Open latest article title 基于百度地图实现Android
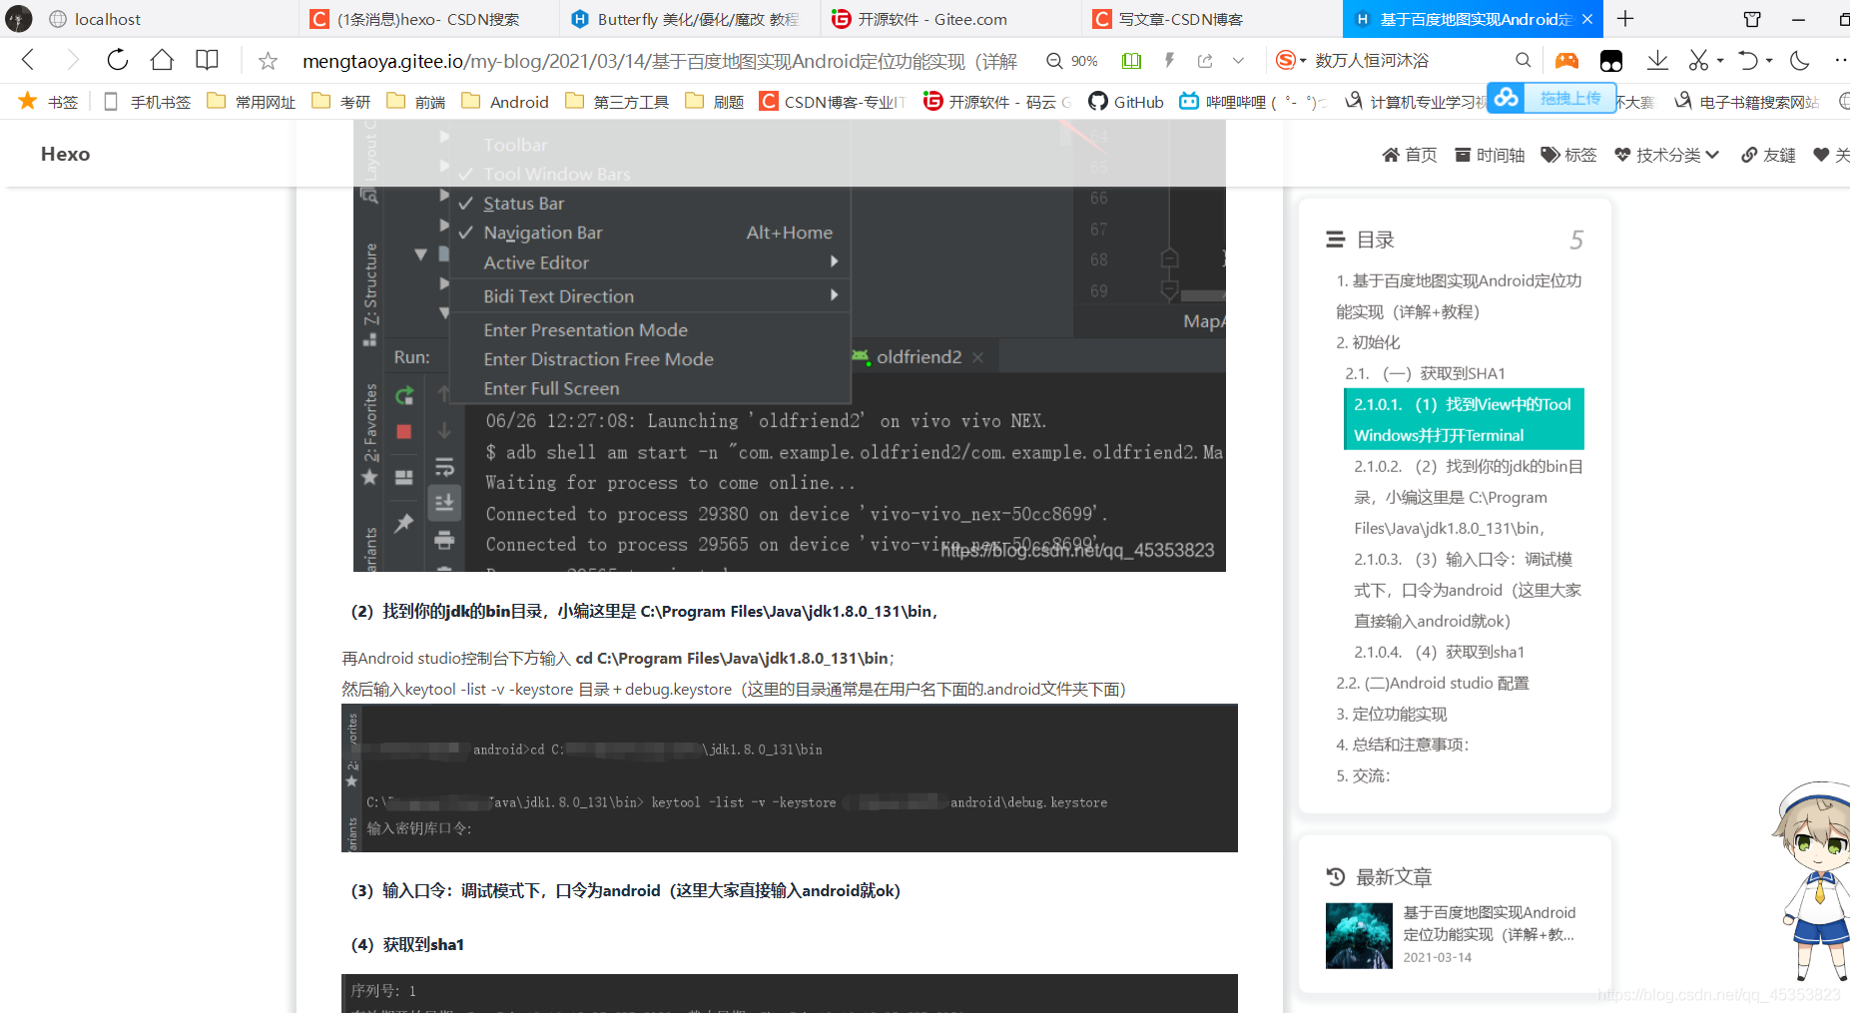This screenshot has height=1013, width=1850. click(1489, 923)
